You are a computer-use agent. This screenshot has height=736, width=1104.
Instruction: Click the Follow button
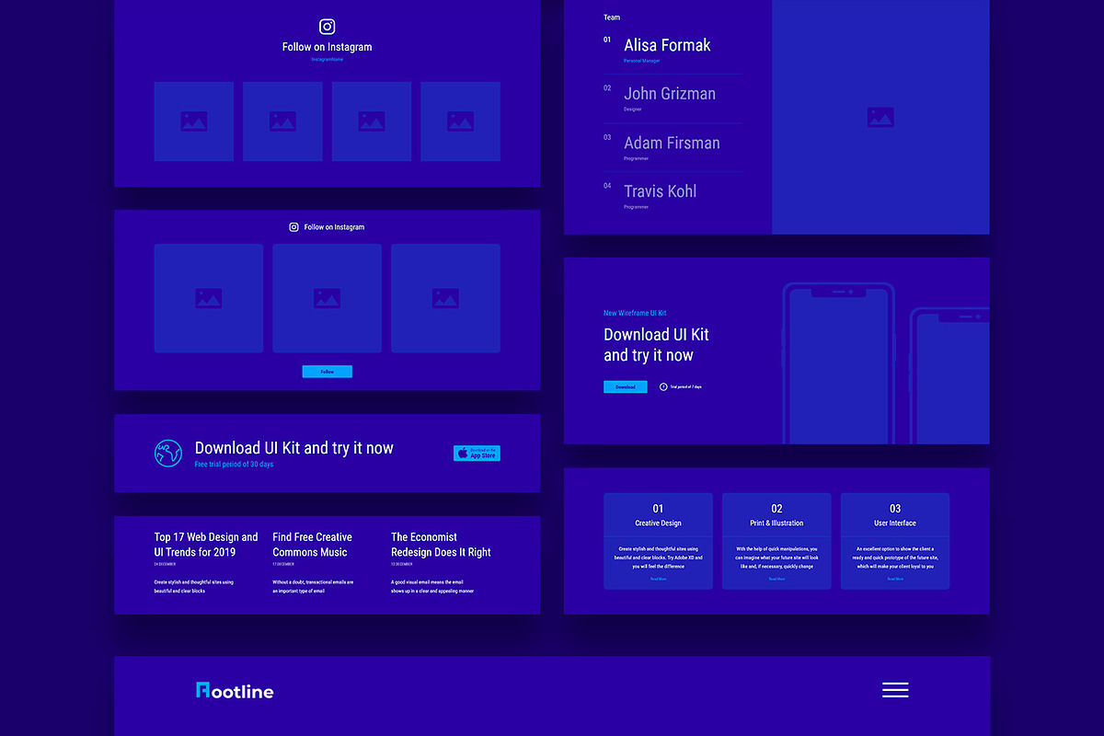[x=328, y=372]
